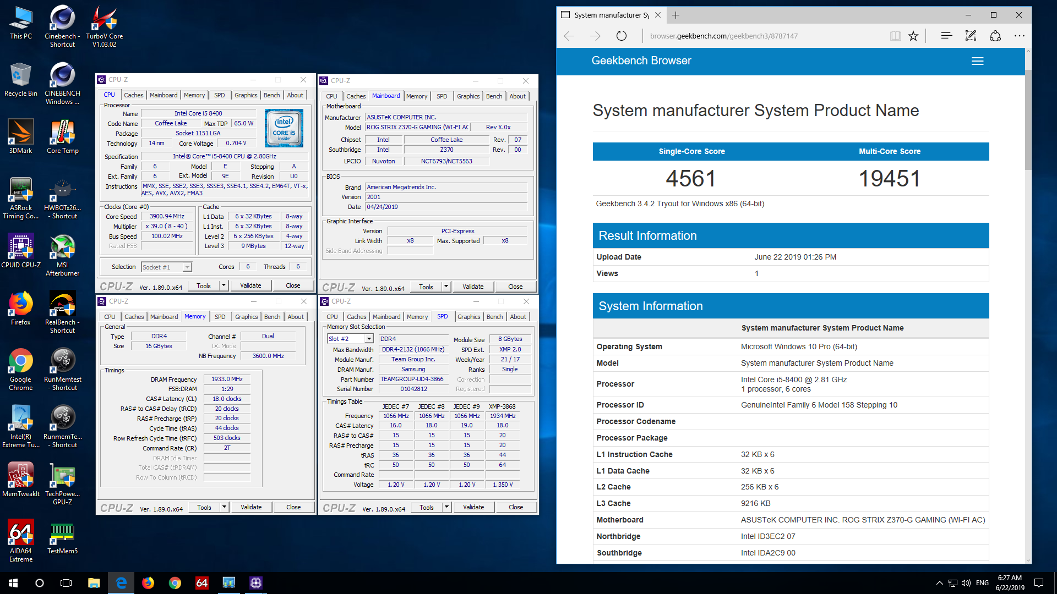The image size is (1057, 594).
Task: Open the 3DMark desktop icon
Action: click(x=21, y=137)
